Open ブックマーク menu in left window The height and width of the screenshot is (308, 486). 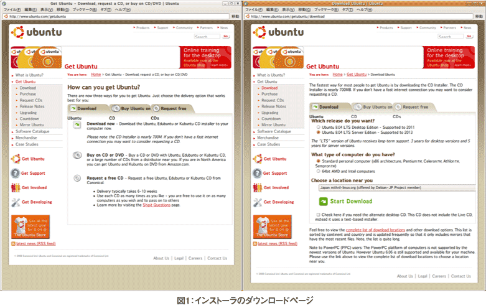coord(85,9)
